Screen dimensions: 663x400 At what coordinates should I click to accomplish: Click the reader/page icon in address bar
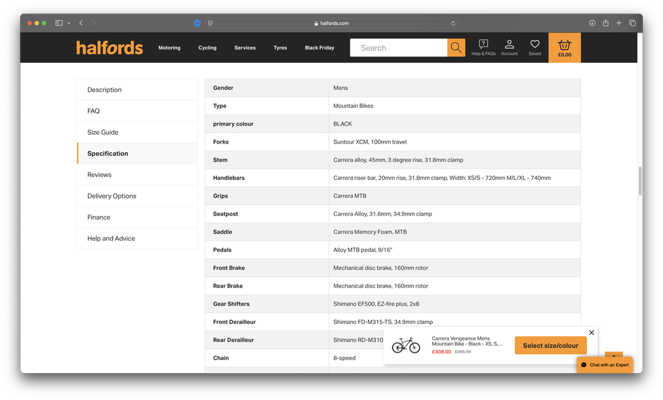coord(210,24)
